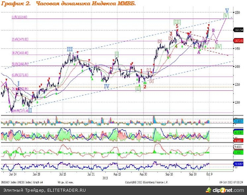Click the red wave 5 label

click(177, 26)
